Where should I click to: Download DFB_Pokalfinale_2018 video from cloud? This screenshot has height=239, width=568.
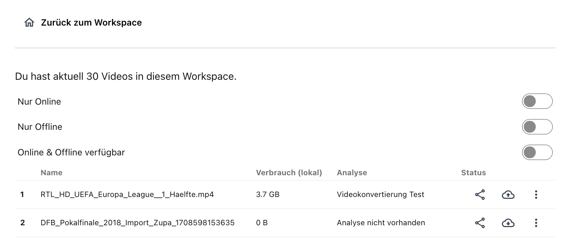[508, 223]
